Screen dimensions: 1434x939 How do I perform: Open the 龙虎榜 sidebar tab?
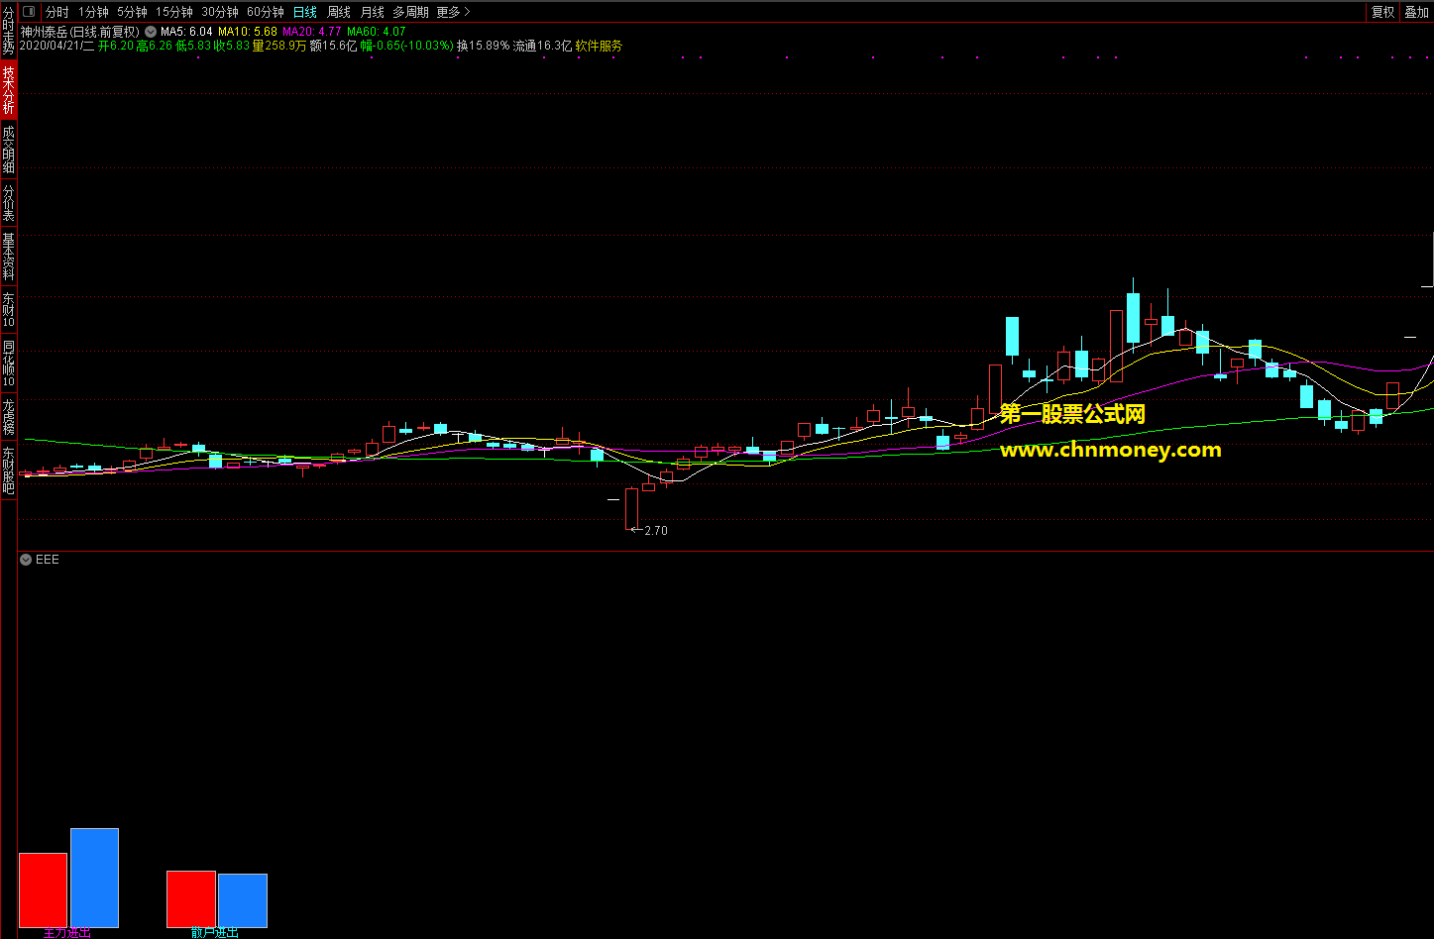[x=8, y=417]
